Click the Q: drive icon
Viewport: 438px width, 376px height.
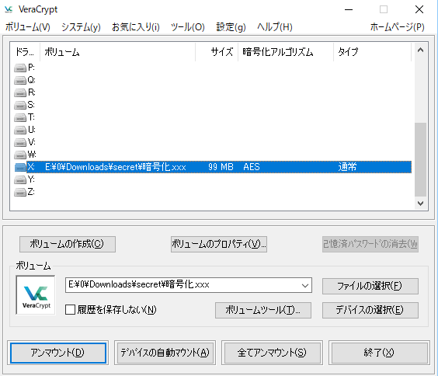pos(20,81)
